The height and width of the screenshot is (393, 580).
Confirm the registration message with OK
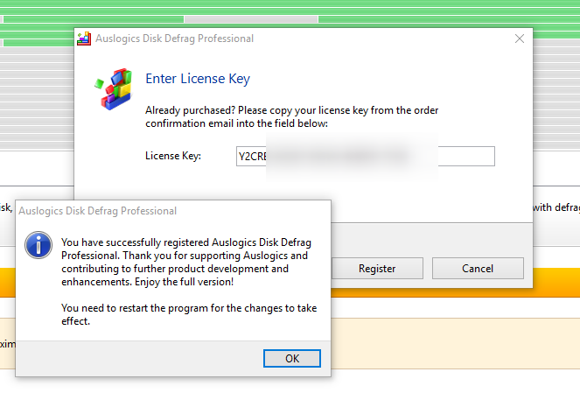point(292,358)
